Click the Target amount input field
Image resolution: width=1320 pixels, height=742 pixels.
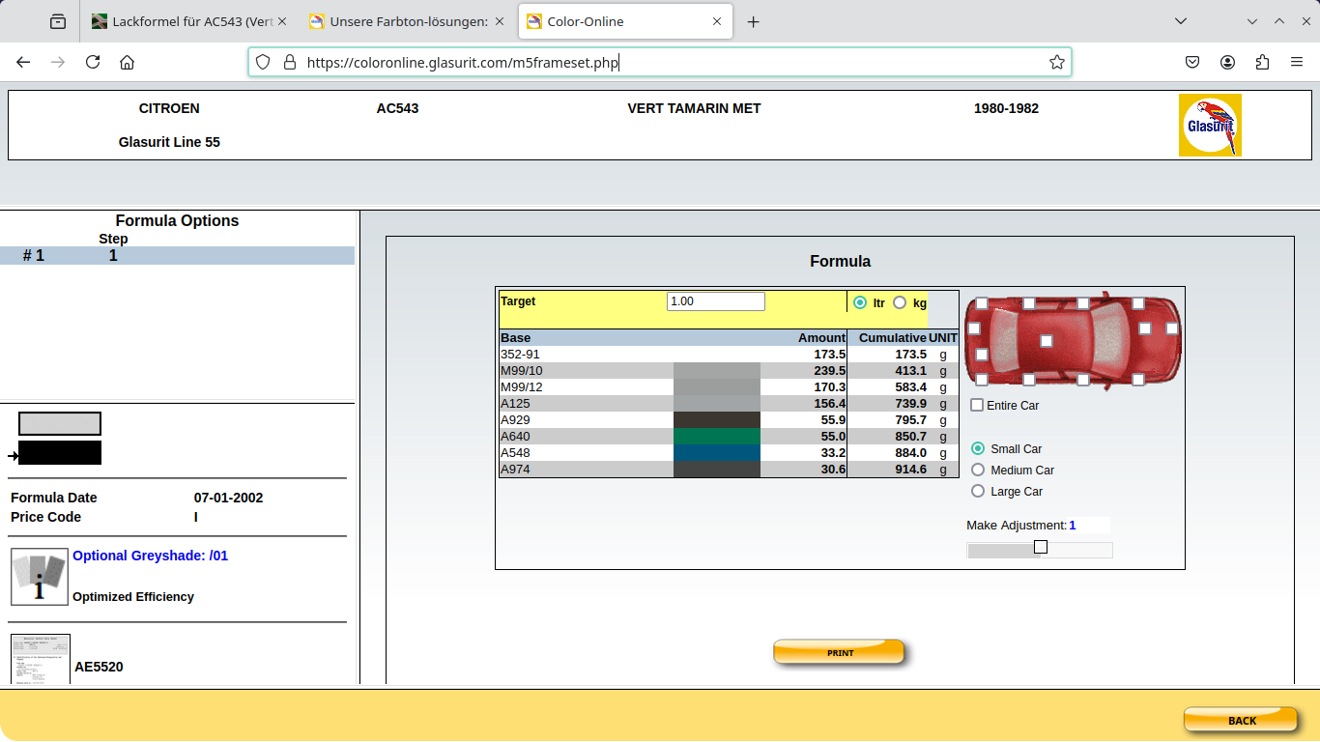(x=716, y=301)
